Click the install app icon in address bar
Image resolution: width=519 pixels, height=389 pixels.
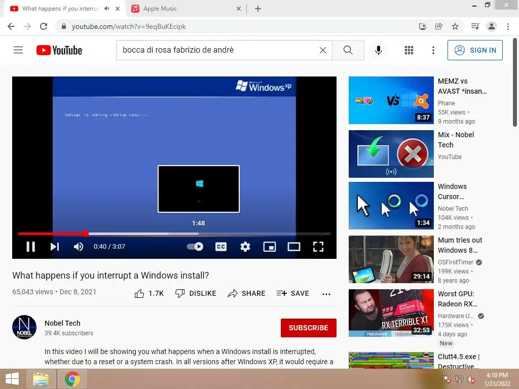(422, 26)
